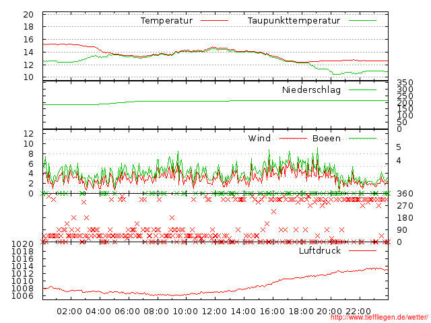The image size is (431, 323).
Task: Click the 18:00 time axis label
Action: [301, 312]
